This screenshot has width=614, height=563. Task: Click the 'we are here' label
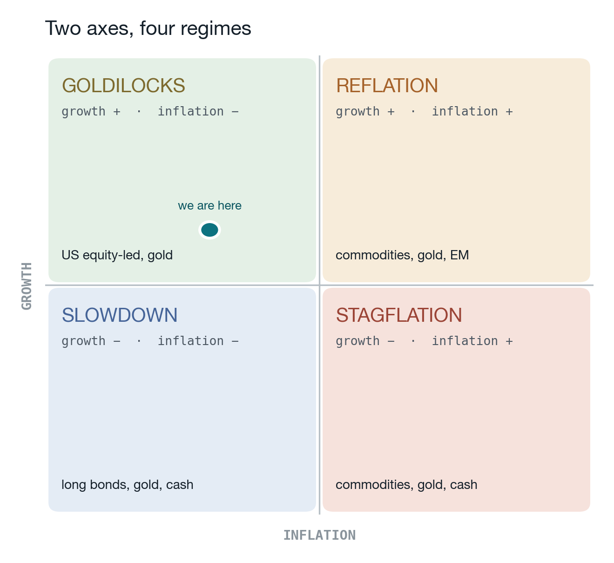(x=209, y=205)
